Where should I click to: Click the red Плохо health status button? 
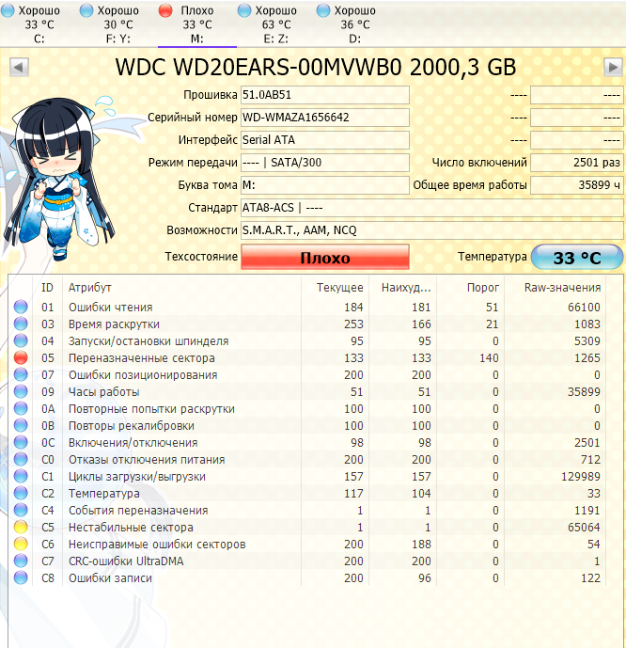point(325,257)
